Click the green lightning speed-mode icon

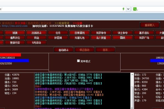(124, 9)
